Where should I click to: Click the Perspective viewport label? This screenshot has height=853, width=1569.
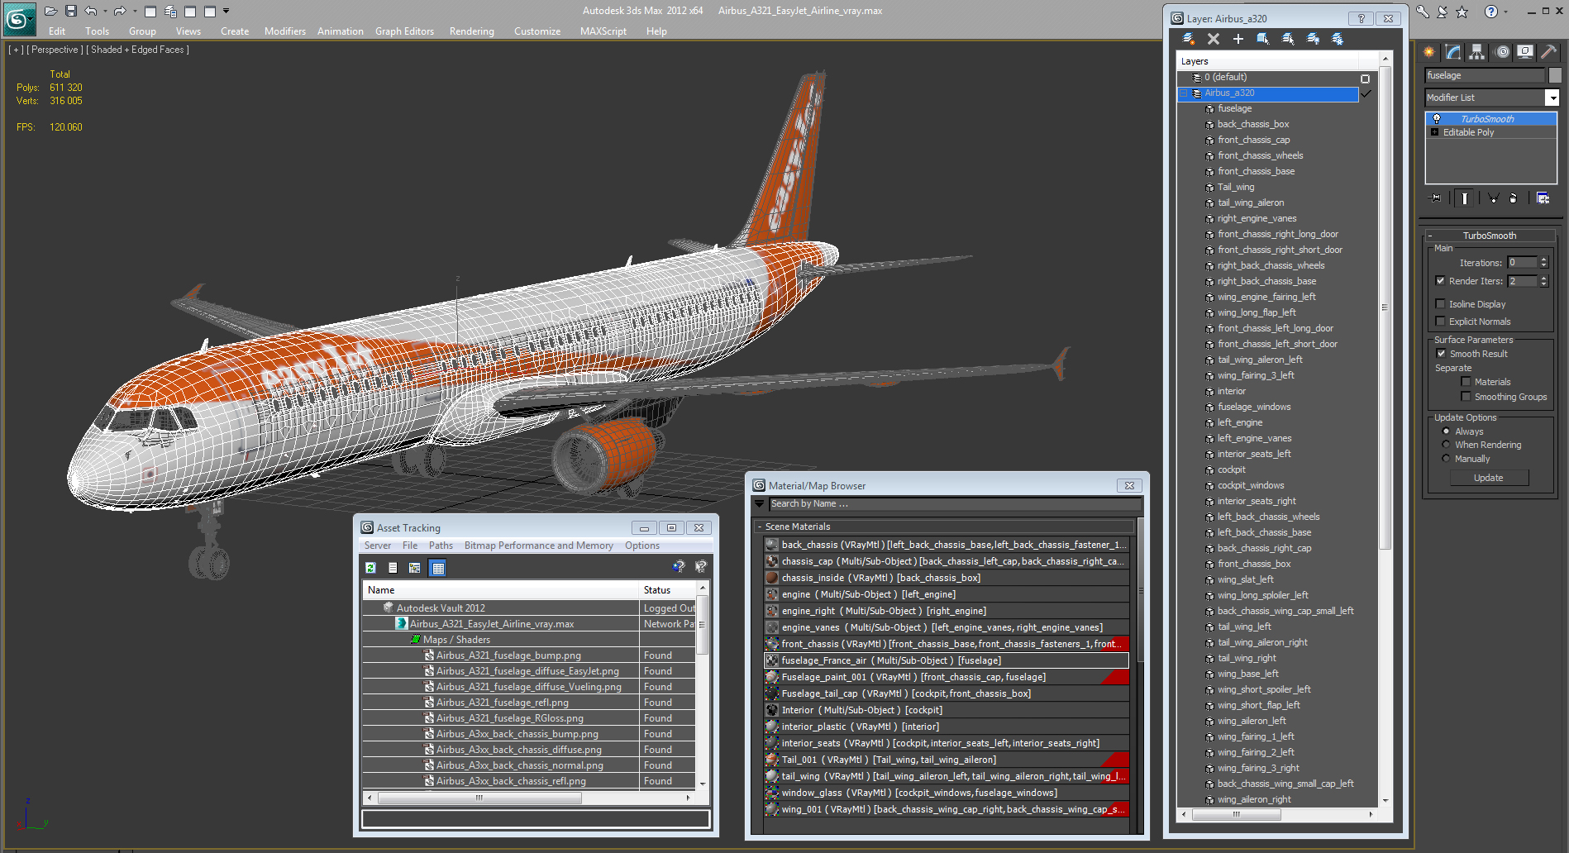point(55,50)
